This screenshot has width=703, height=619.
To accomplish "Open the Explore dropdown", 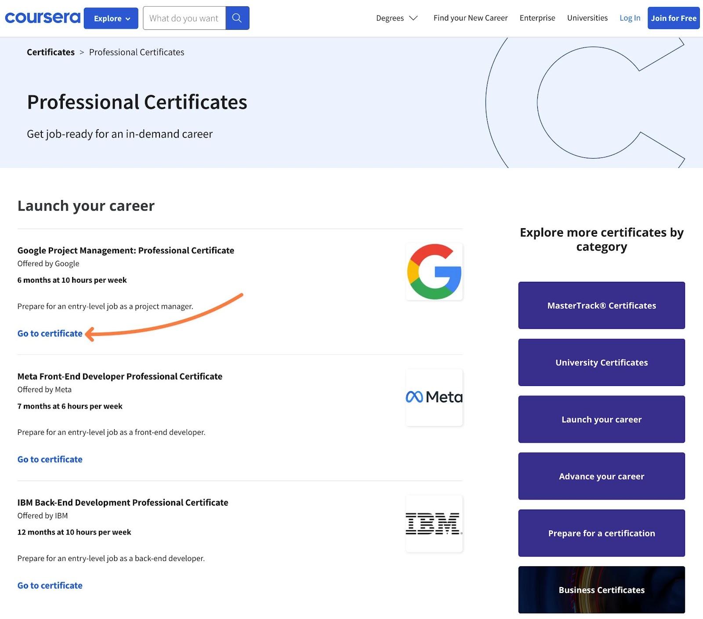I will (110, 18).
